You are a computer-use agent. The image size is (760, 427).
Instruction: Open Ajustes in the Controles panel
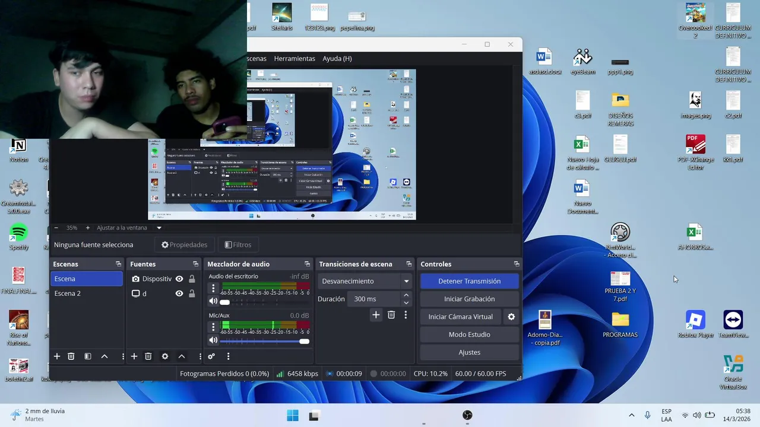click(x=470, y=352)
